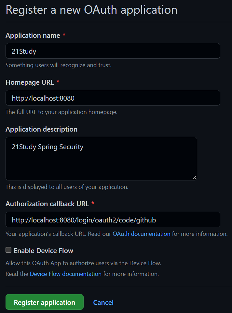Select the text 21Study in the name field
This screenshot has width=232, height=313.
click(x=22, y=51)
